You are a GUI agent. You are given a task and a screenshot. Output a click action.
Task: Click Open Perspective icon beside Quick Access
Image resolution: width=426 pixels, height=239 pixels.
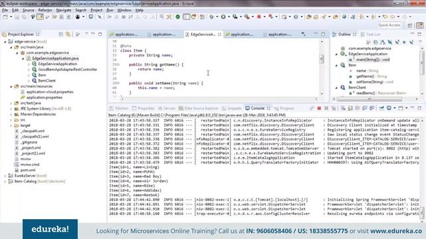[410, 25]
